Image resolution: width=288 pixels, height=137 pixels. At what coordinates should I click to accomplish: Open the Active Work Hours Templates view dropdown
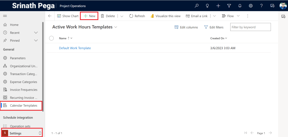[116, 27]
